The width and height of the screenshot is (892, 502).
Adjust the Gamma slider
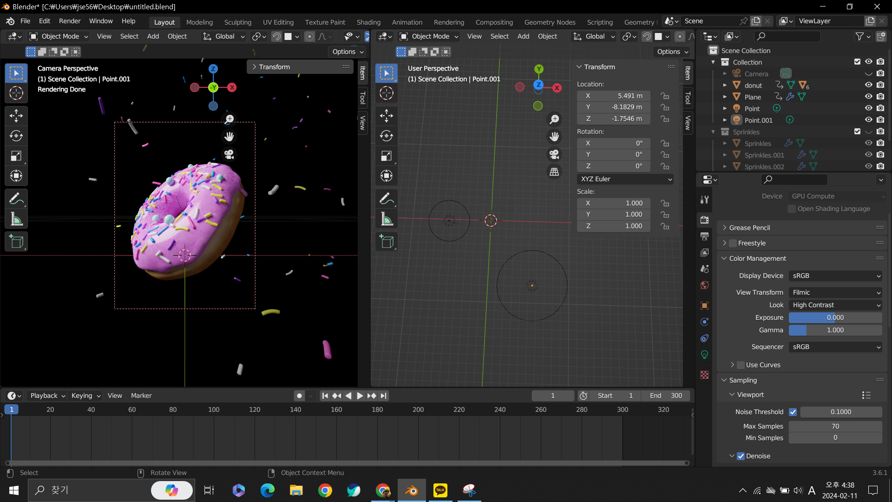(835, 330)
